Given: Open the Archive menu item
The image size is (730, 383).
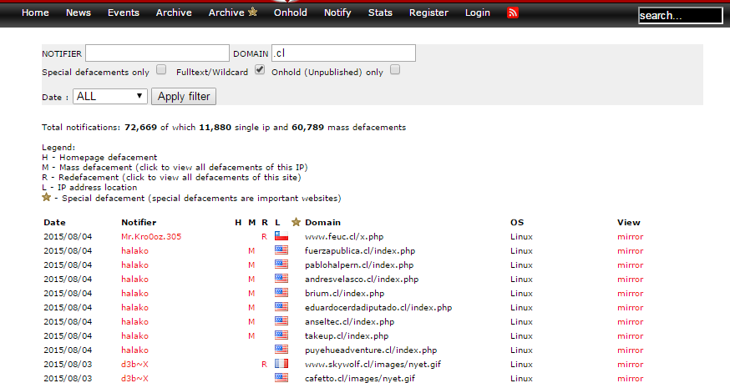Looking at the screenshot, I should click(174, 13).
